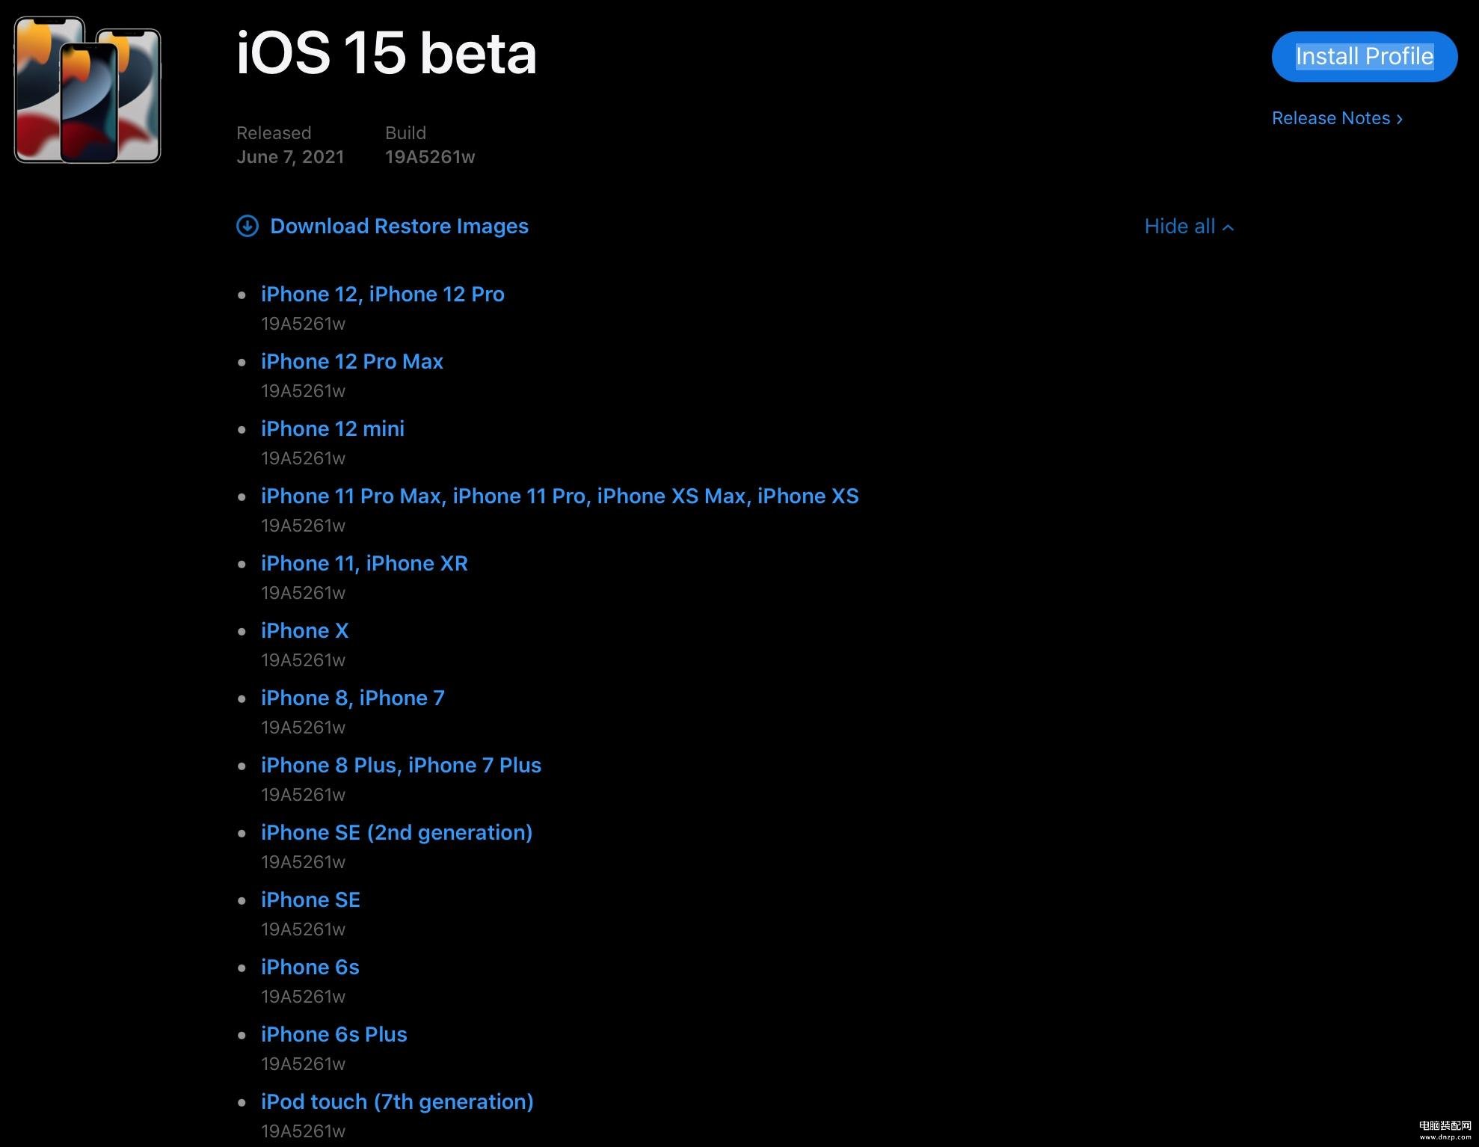Click the Download Restore Images heading
This screenshot has height=1147, width=1479.
[x=399, y=226]
